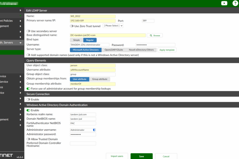Screen dimensions: 239x159
Task: Click the bind Password field
Action: click(155, 45)
